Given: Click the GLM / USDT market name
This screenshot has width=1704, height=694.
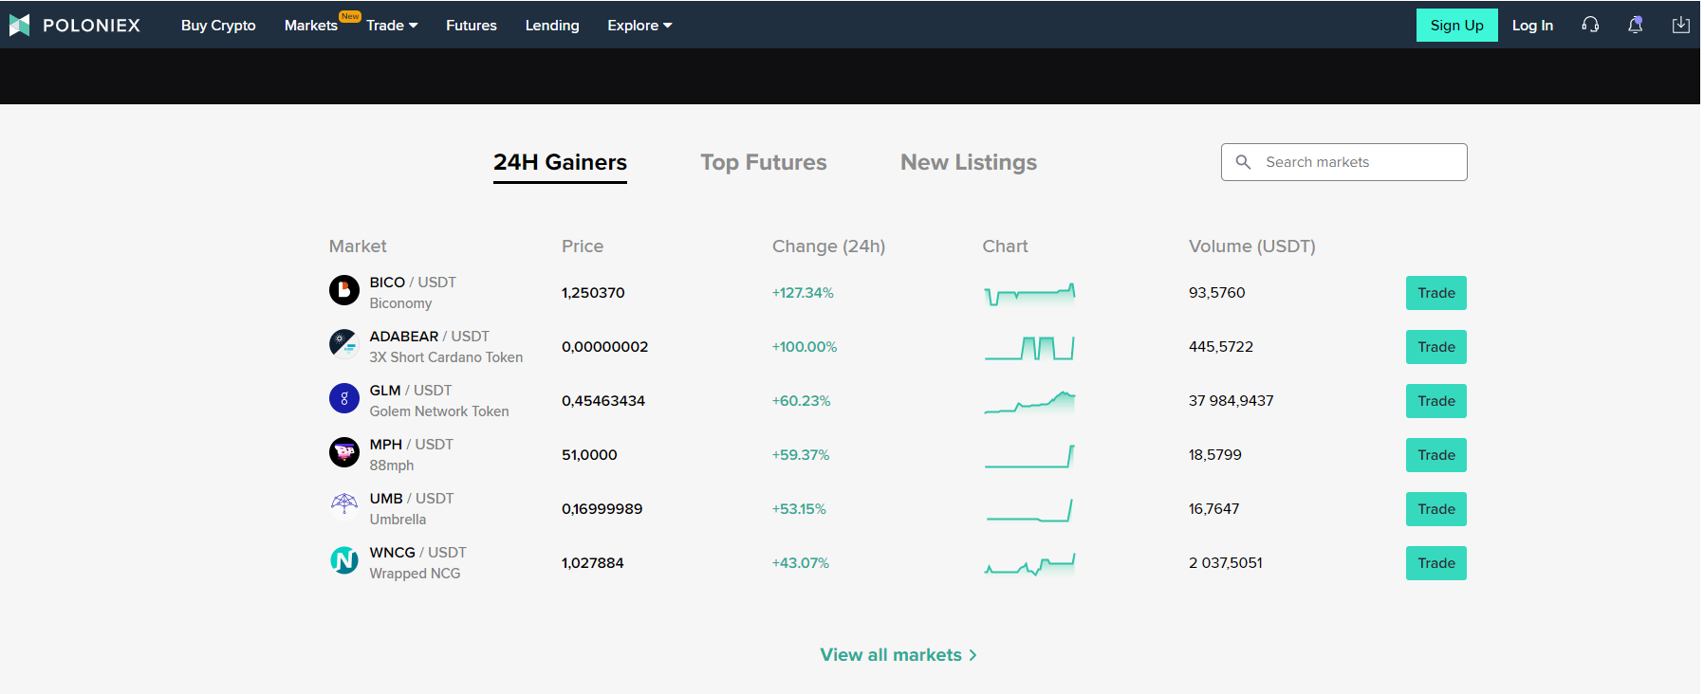Looking at the screenshot, I should pyautogui.click(x=411, y=391).
